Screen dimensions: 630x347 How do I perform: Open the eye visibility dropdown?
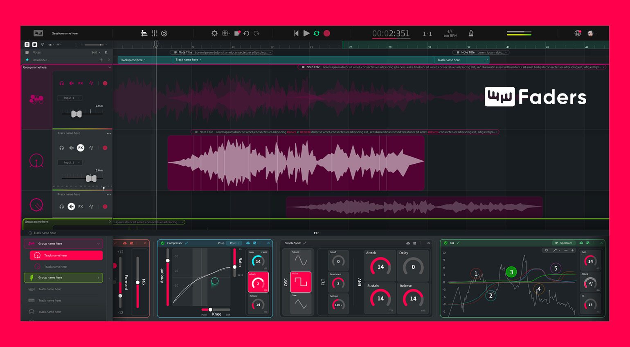coord(51,44)
